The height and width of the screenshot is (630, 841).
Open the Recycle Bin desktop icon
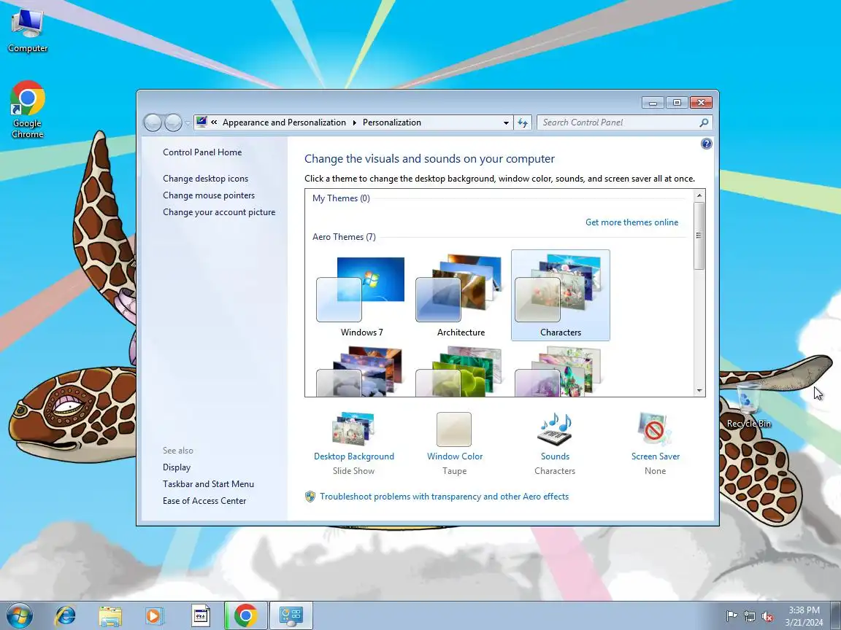749,405
